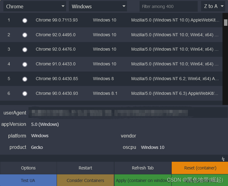Select radio button for Chrome 99.0.7113.93
Image resolution: width=228 pixels, height=186 pixels.
[25, 21]
